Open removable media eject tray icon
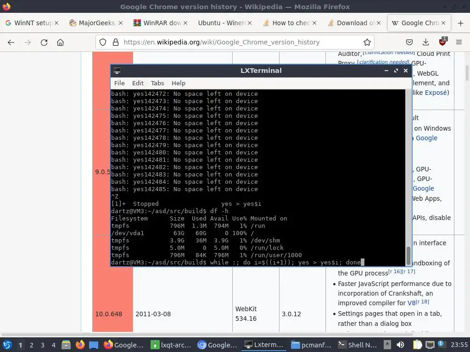The width and height of the screenshot is (470, 352). click(387, 345)
